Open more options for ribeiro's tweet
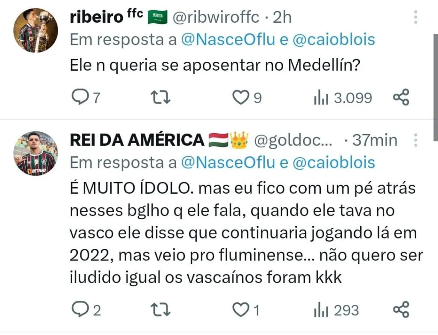Image resolution: width=438 pixels, height=335 pixels. [415, 17]
